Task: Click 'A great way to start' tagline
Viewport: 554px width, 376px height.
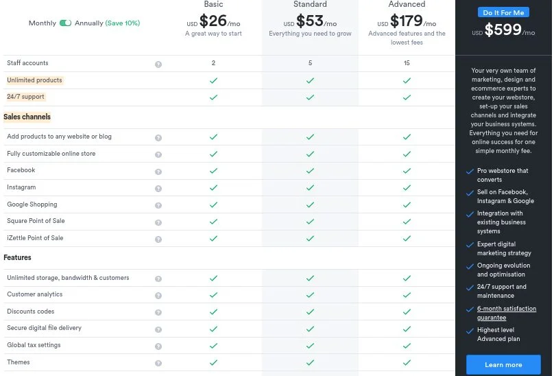Action: click(x=213, y=34)
